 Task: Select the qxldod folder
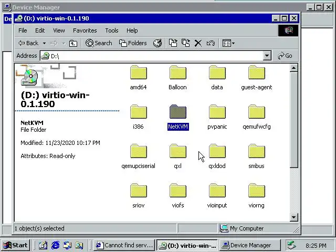(217, 156)
